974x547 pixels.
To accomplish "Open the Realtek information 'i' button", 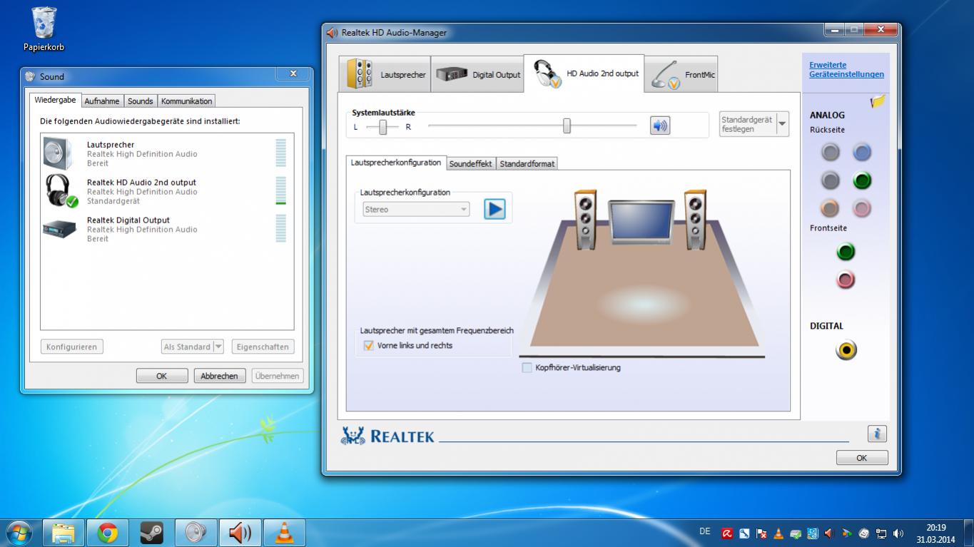I will point(877,433).
